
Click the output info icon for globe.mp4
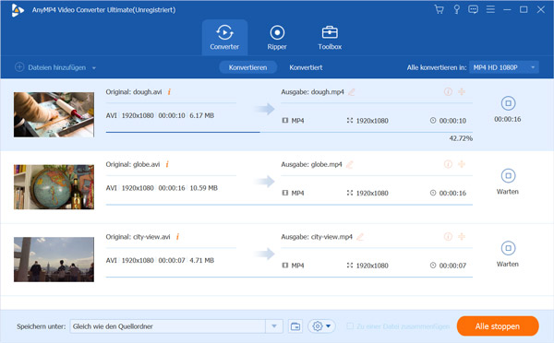[448, 164]
